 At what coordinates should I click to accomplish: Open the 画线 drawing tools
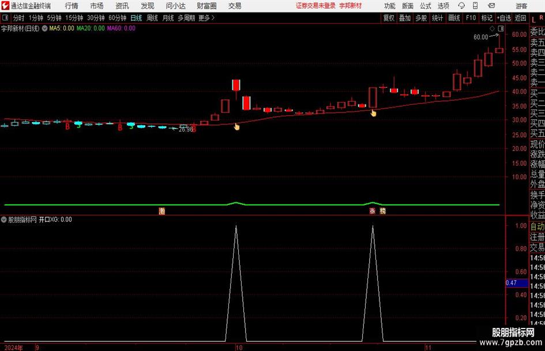454,18
